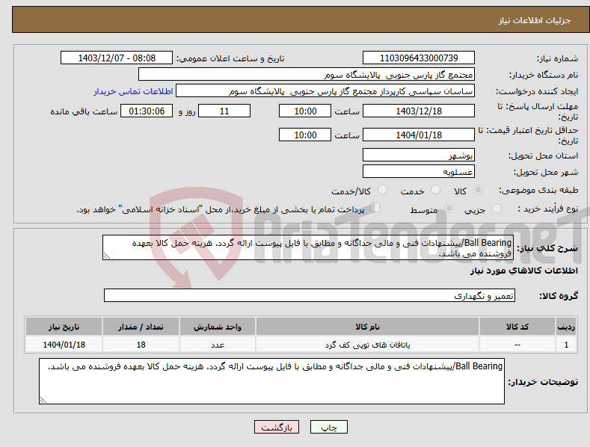Click the توضیحات خریدار buyer notes textarea
590x447 pixels.
(x=271, y=381)
